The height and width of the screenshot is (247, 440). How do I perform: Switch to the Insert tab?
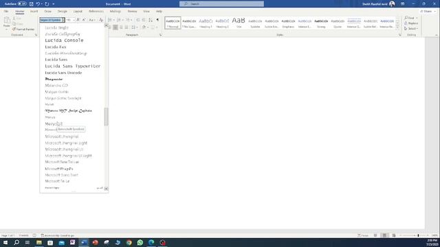click(34, 11)
